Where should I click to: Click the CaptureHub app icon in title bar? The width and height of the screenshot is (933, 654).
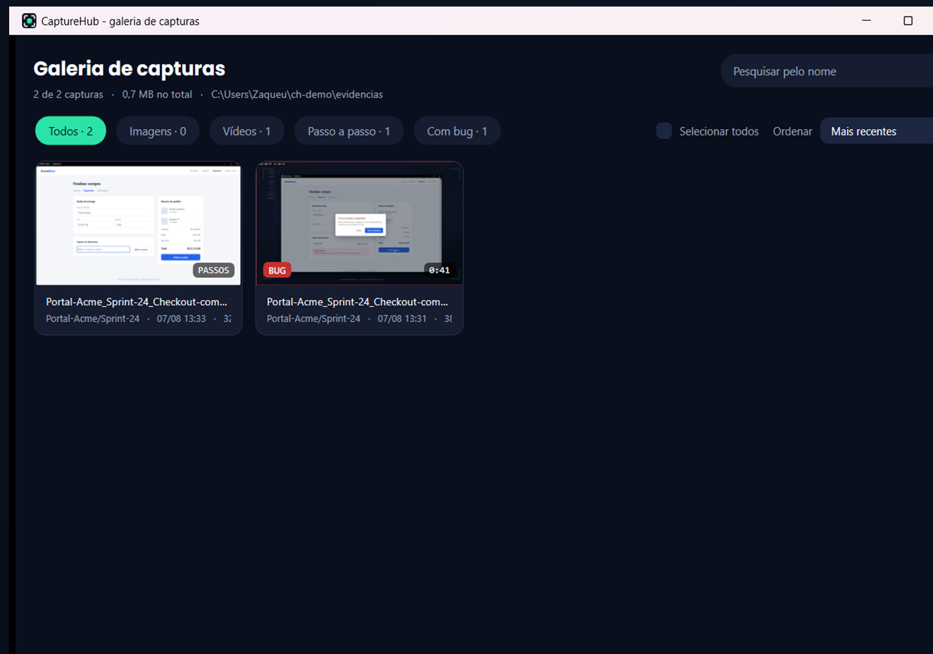coord(29,21)
